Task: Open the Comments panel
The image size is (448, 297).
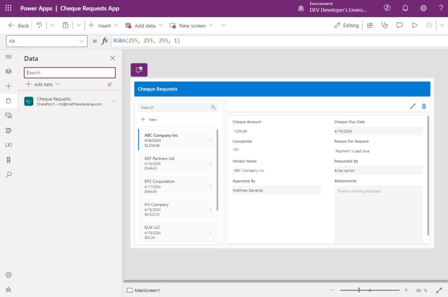Action: click(x=399, y=25)
